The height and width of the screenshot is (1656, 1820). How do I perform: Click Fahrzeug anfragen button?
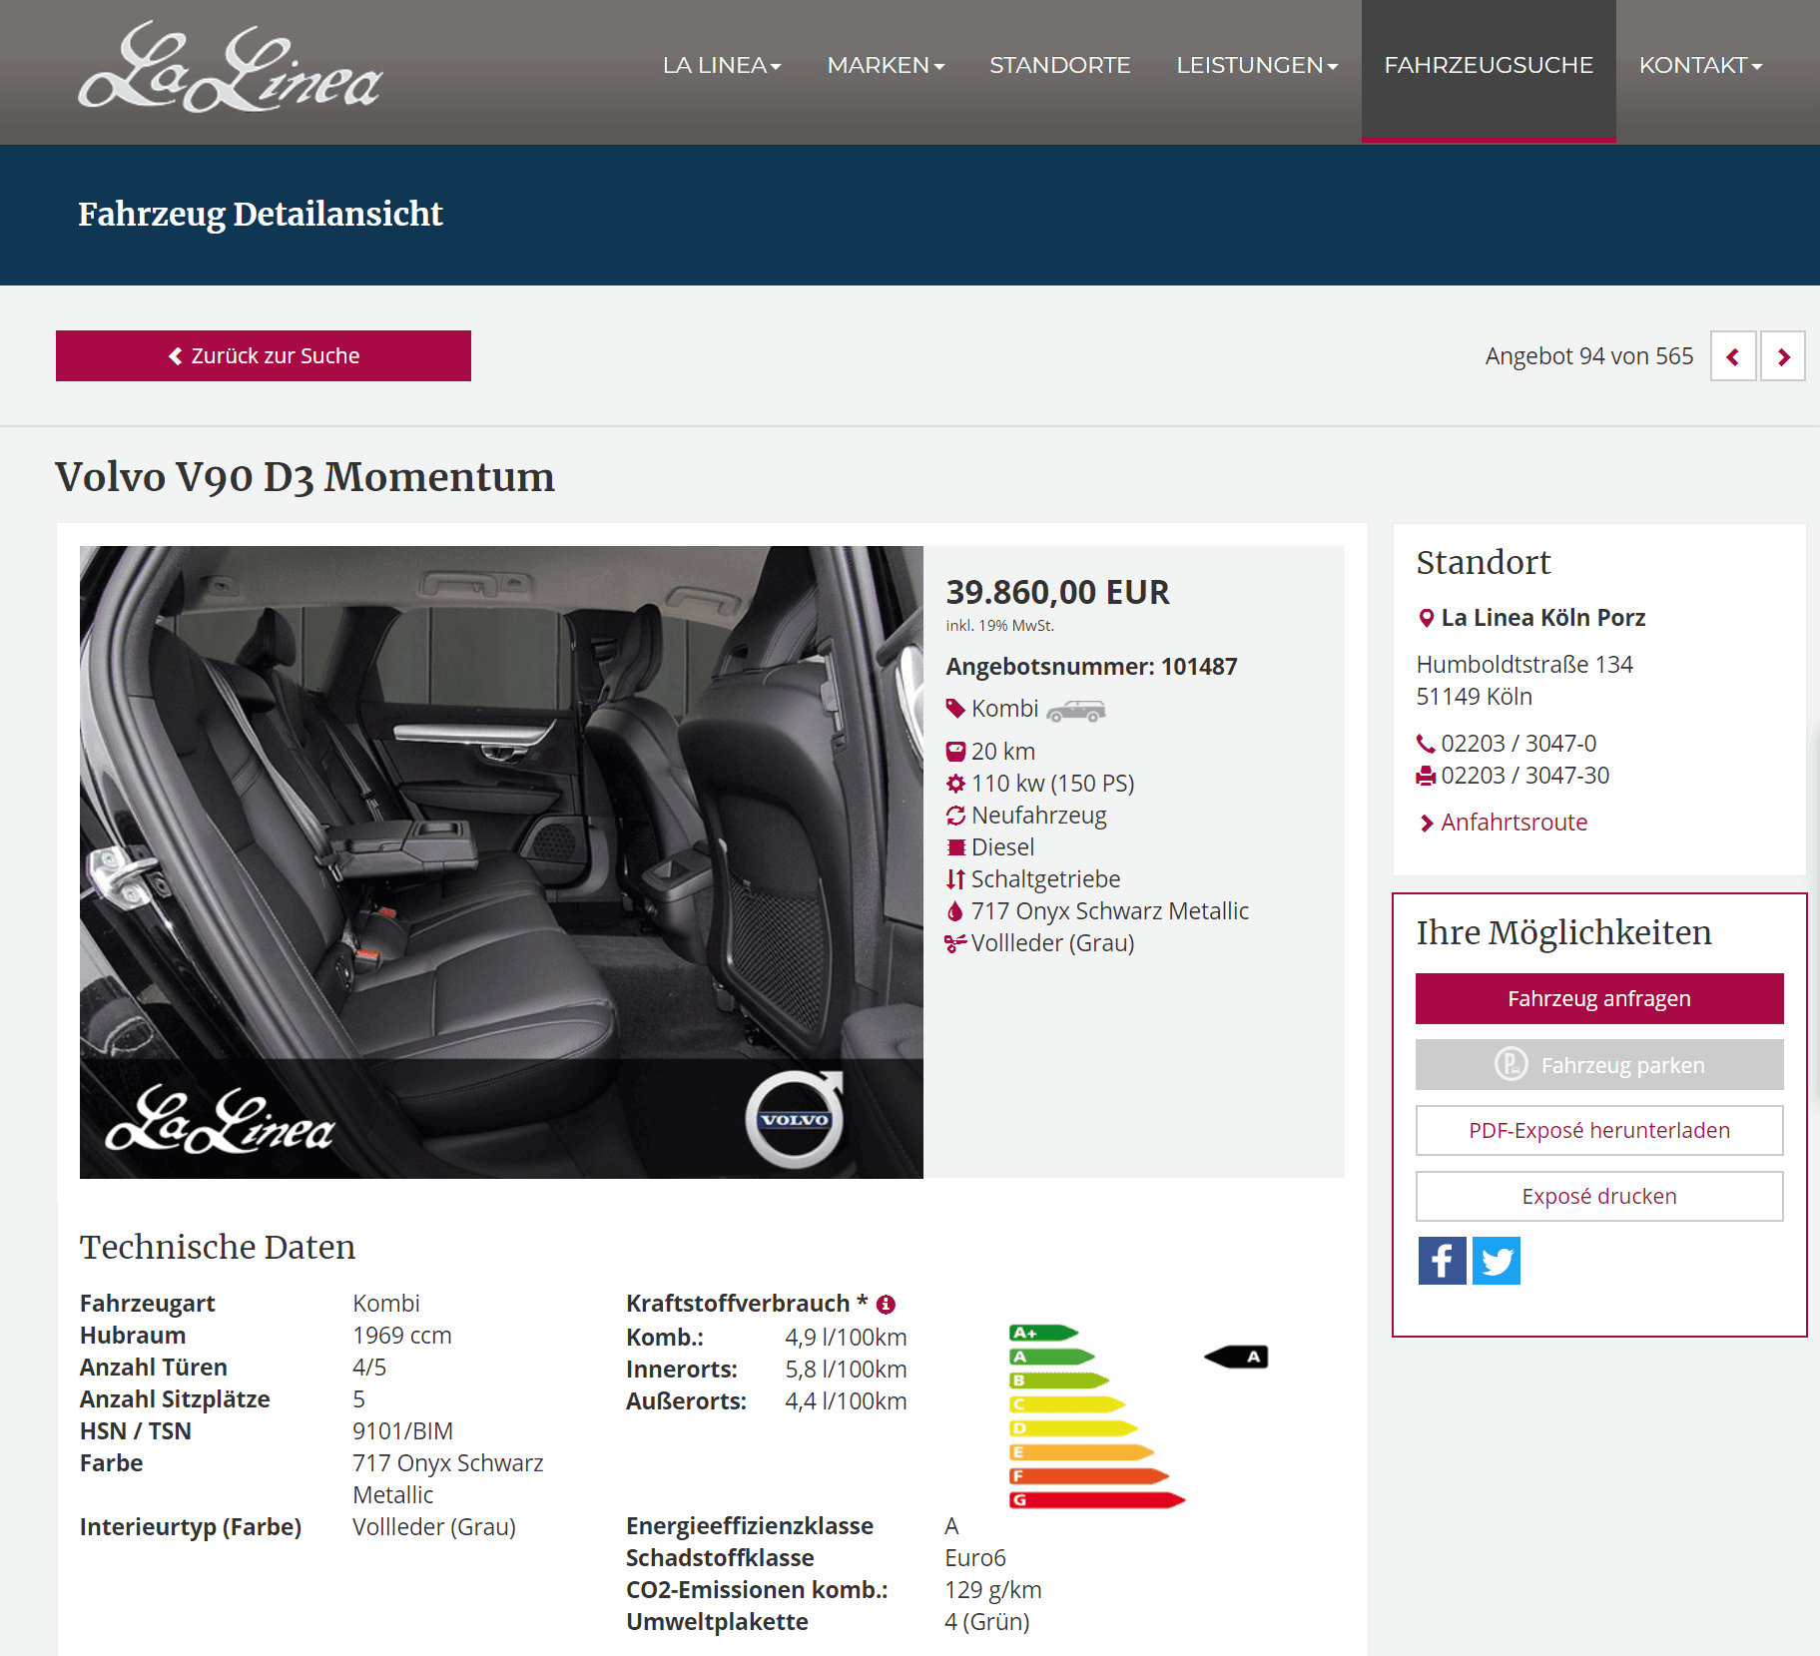tap(1599, 998)
